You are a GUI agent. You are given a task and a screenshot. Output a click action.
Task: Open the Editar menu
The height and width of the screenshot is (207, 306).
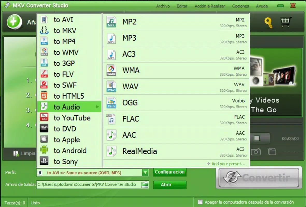(182, 6)
